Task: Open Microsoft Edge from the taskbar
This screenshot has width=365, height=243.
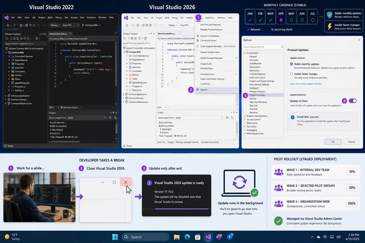Action: [187, 237]
